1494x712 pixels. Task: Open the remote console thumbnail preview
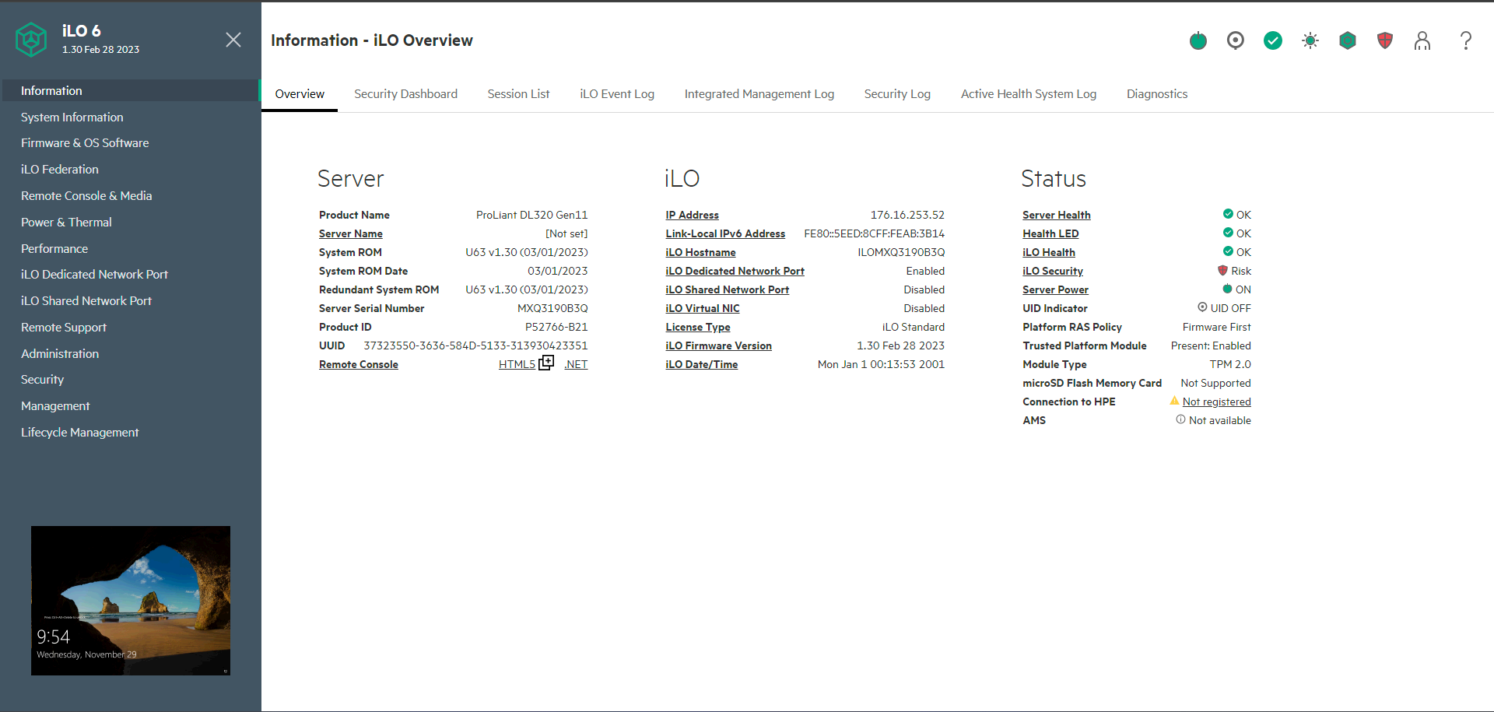coord(131,601)
